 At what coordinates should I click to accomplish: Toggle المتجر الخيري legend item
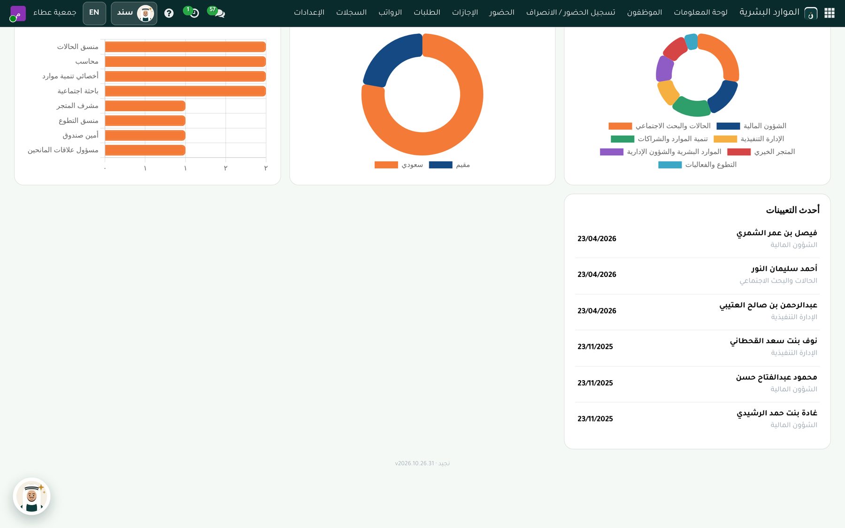pyautogui.click(x=761, y=152)
